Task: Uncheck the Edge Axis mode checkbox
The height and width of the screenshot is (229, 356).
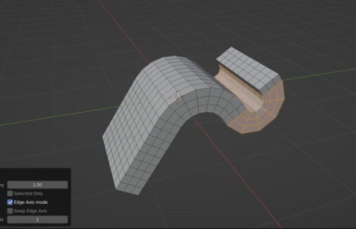Action: coord(10,202)
